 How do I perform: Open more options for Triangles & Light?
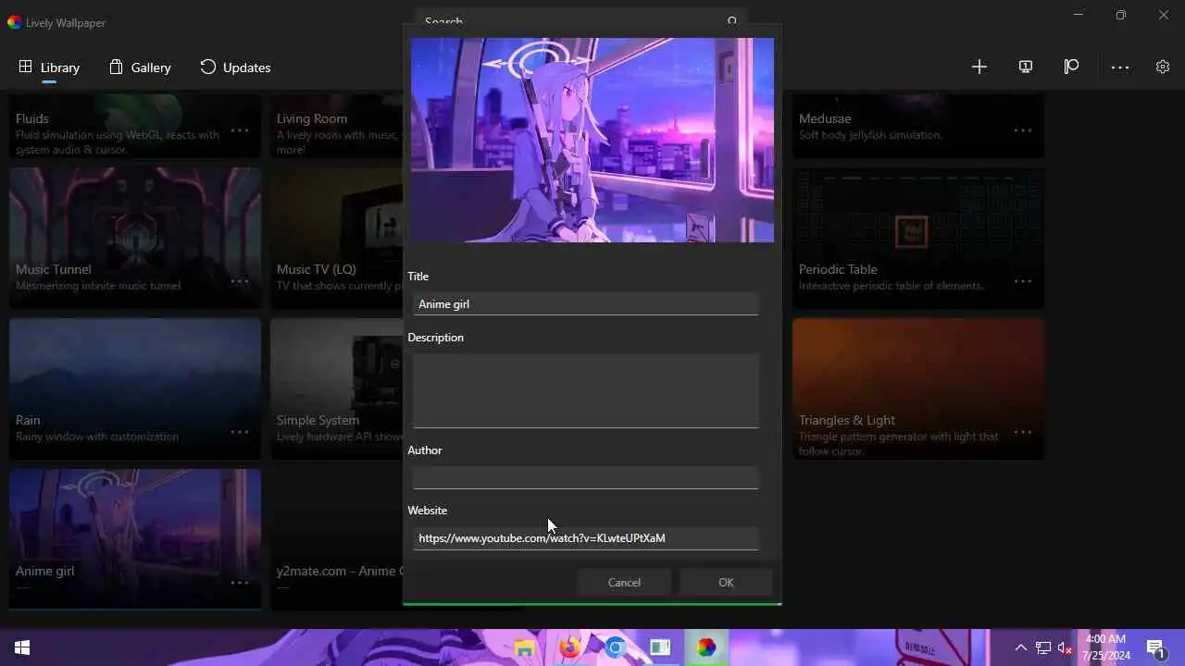tap(1023, 432)
